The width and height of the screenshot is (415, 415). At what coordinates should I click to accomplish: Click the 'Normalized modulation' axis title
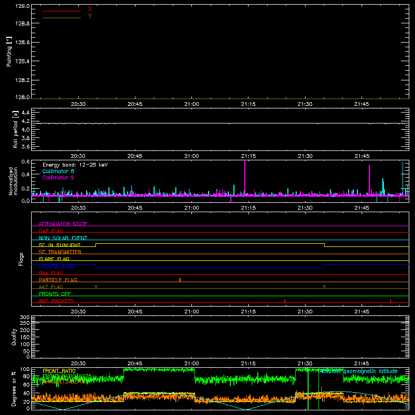pos(13,181)
